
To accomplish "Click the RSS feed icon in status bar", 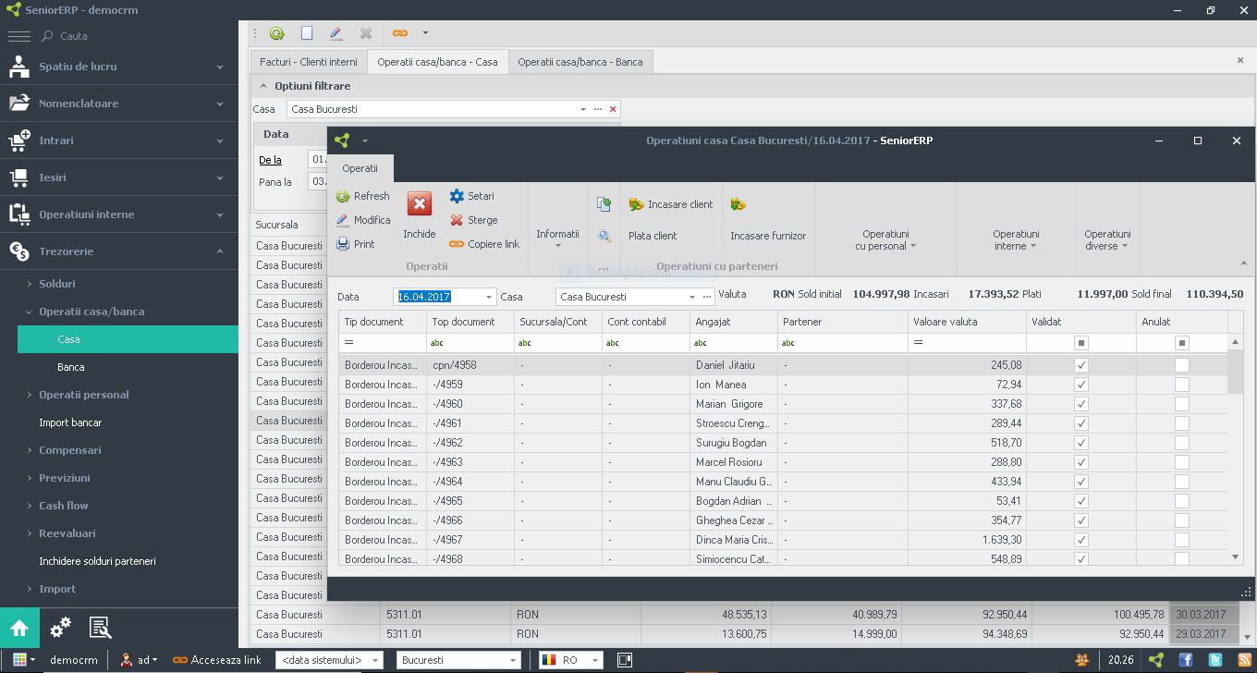I will (x=1245, y=660).
